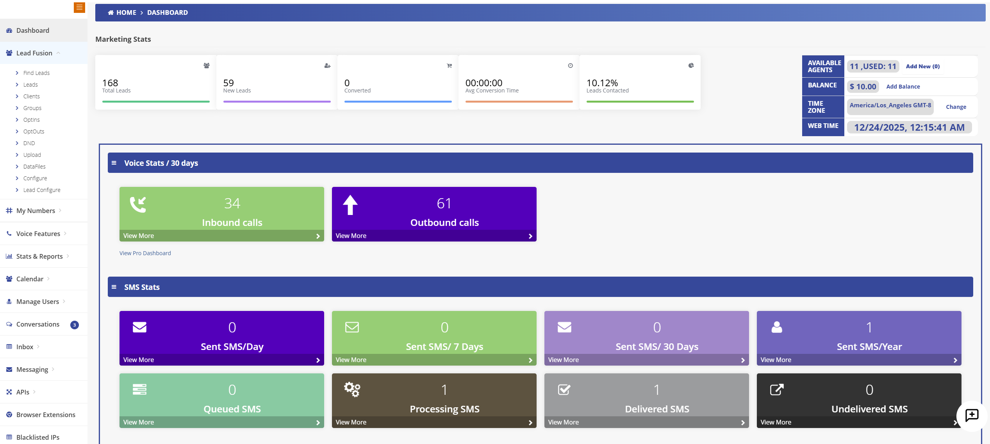
Task: Open Conversations from the sidebar
Action: 37,324
